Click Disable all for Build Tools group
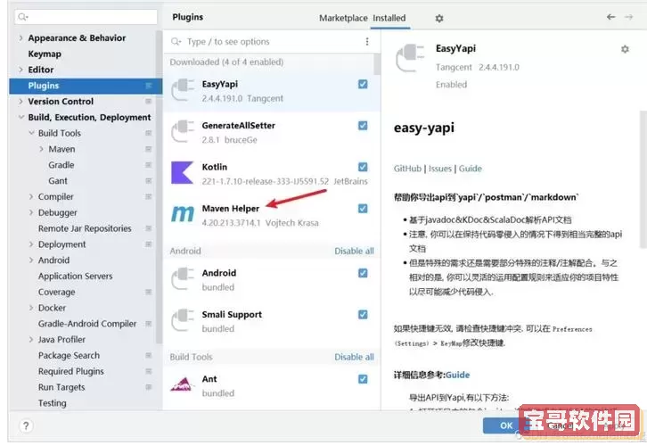 354,357
